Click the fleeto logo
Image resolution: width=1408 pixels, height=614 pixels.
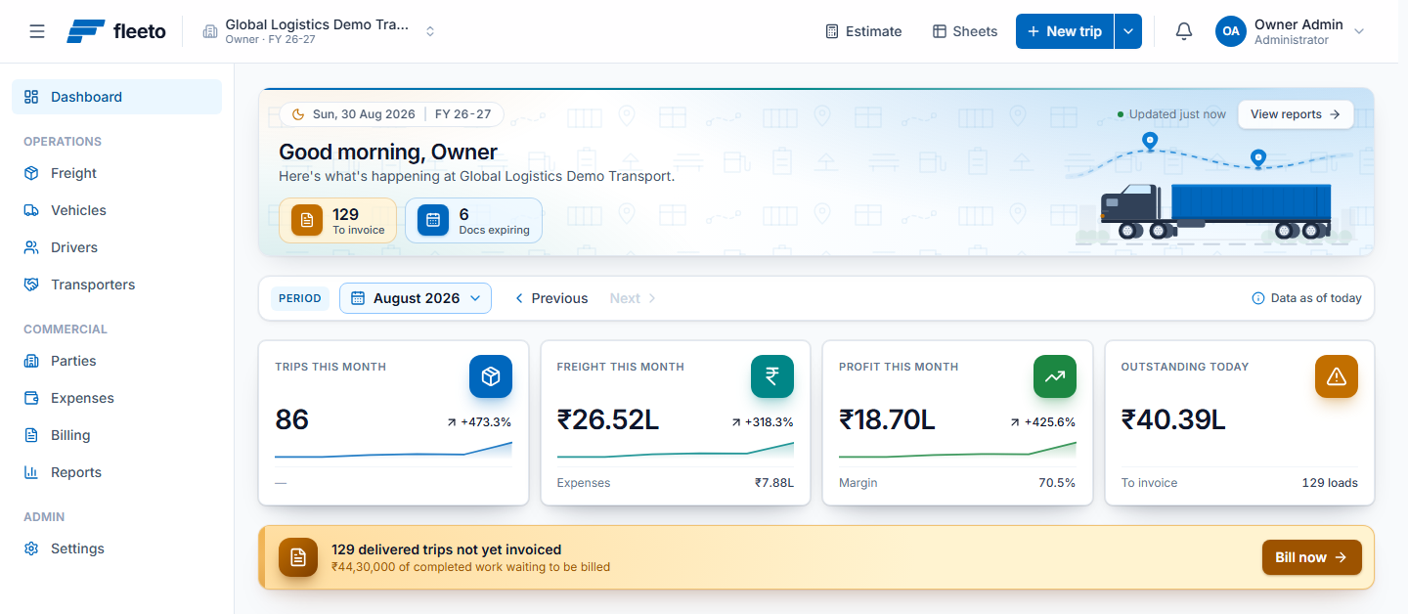[116, 31]
